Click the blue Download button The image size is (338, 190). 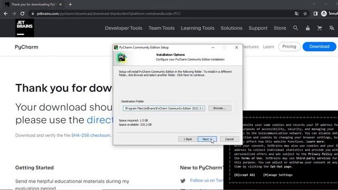319,46
